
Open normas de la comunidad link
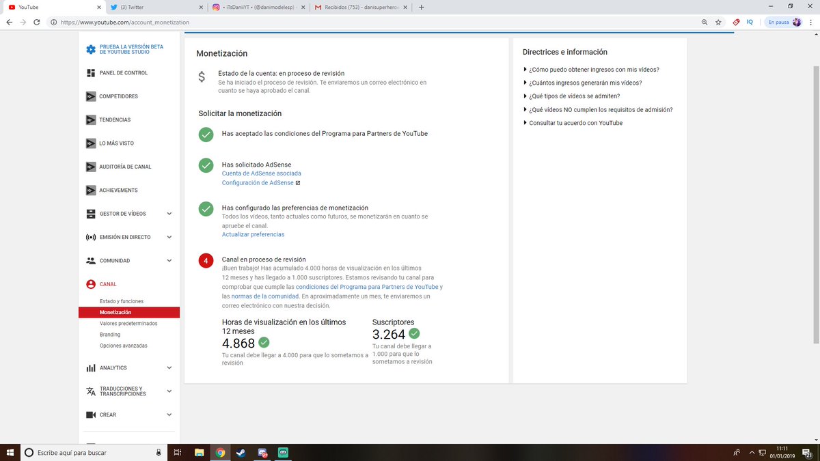click(264, 296)
